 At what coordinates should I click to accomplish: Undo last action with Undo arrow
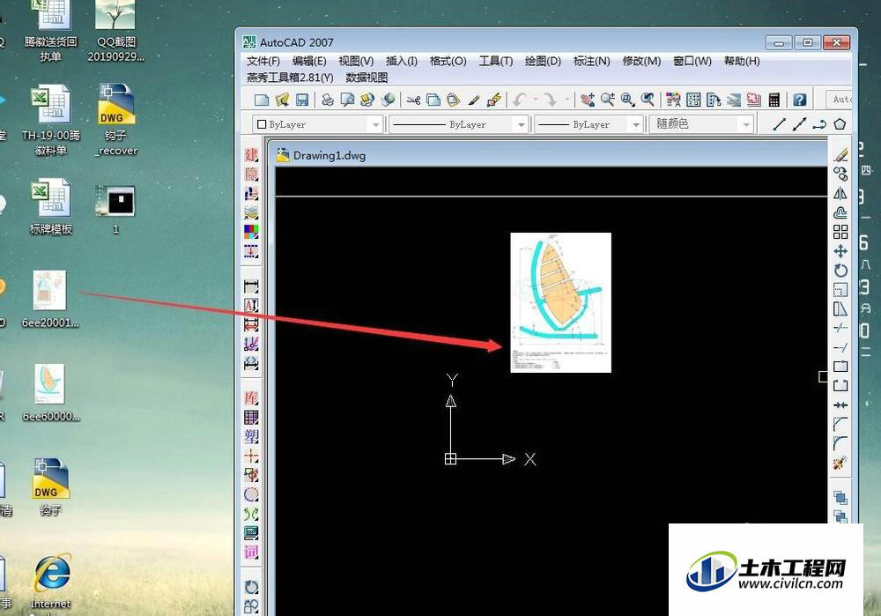point(519,100)
